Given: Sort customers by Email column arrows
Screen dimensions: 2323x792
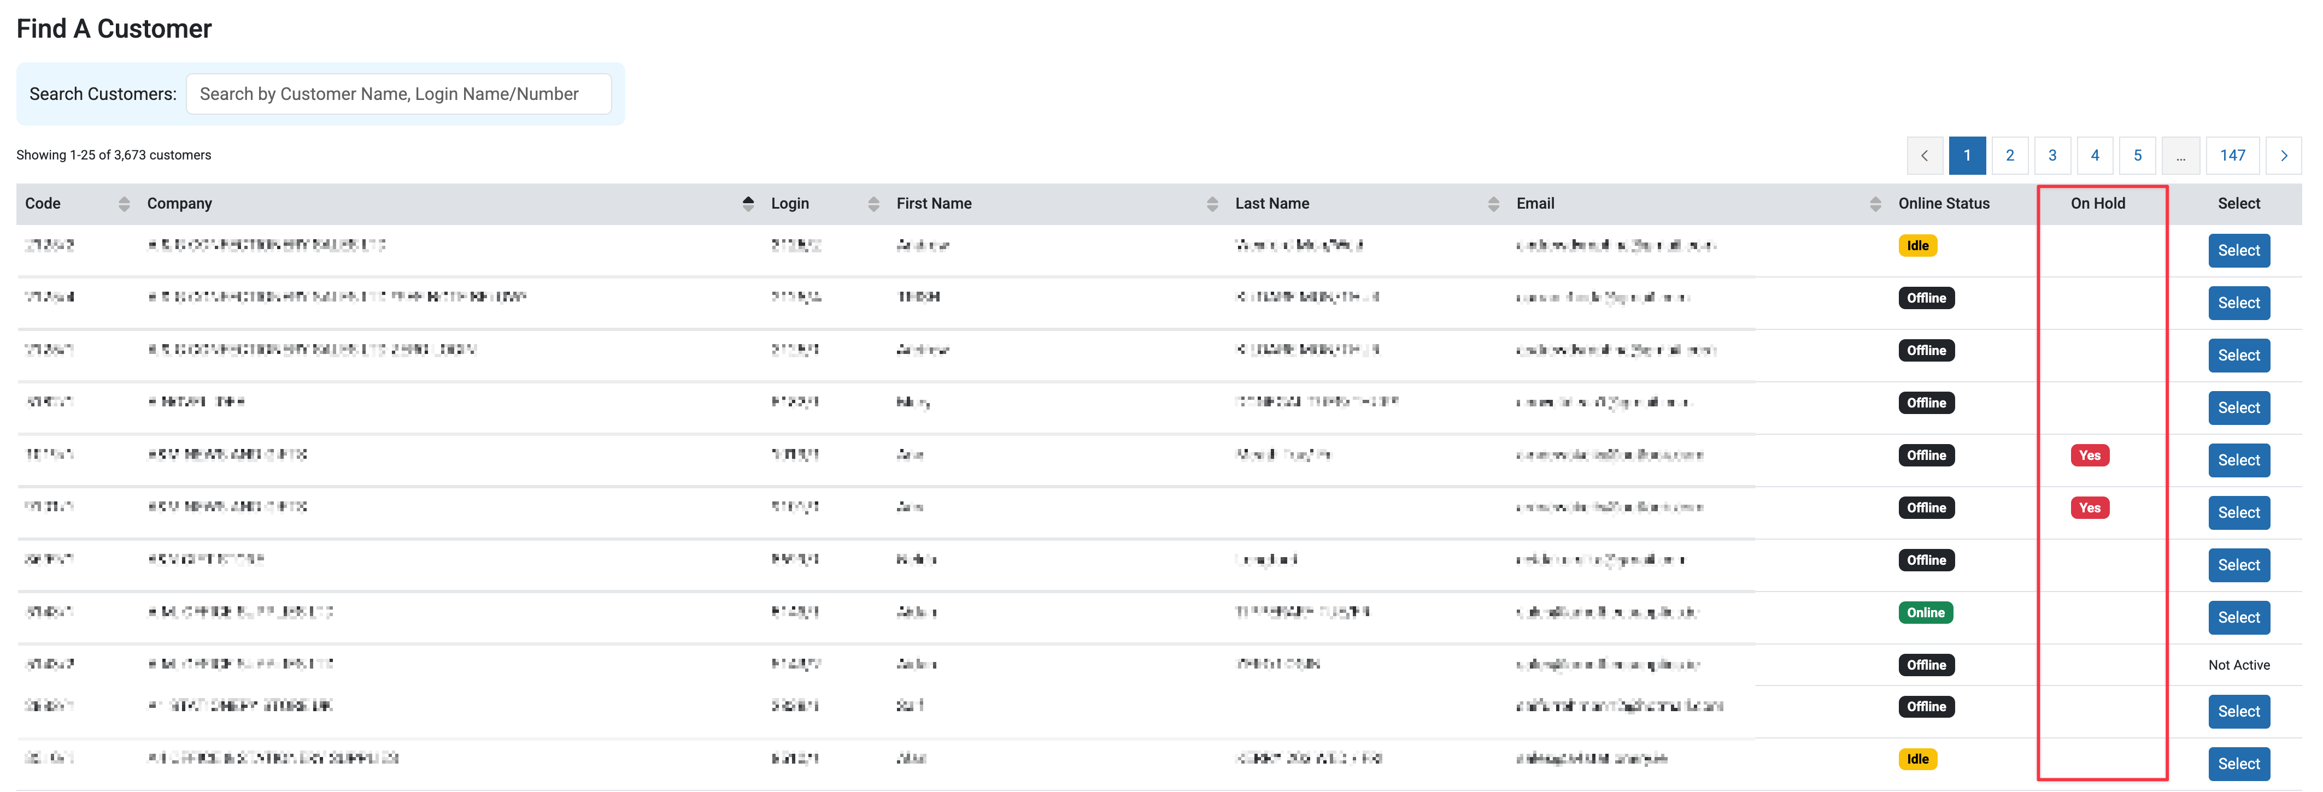Looking at the screenshot, I should [x=1875, y=204].
